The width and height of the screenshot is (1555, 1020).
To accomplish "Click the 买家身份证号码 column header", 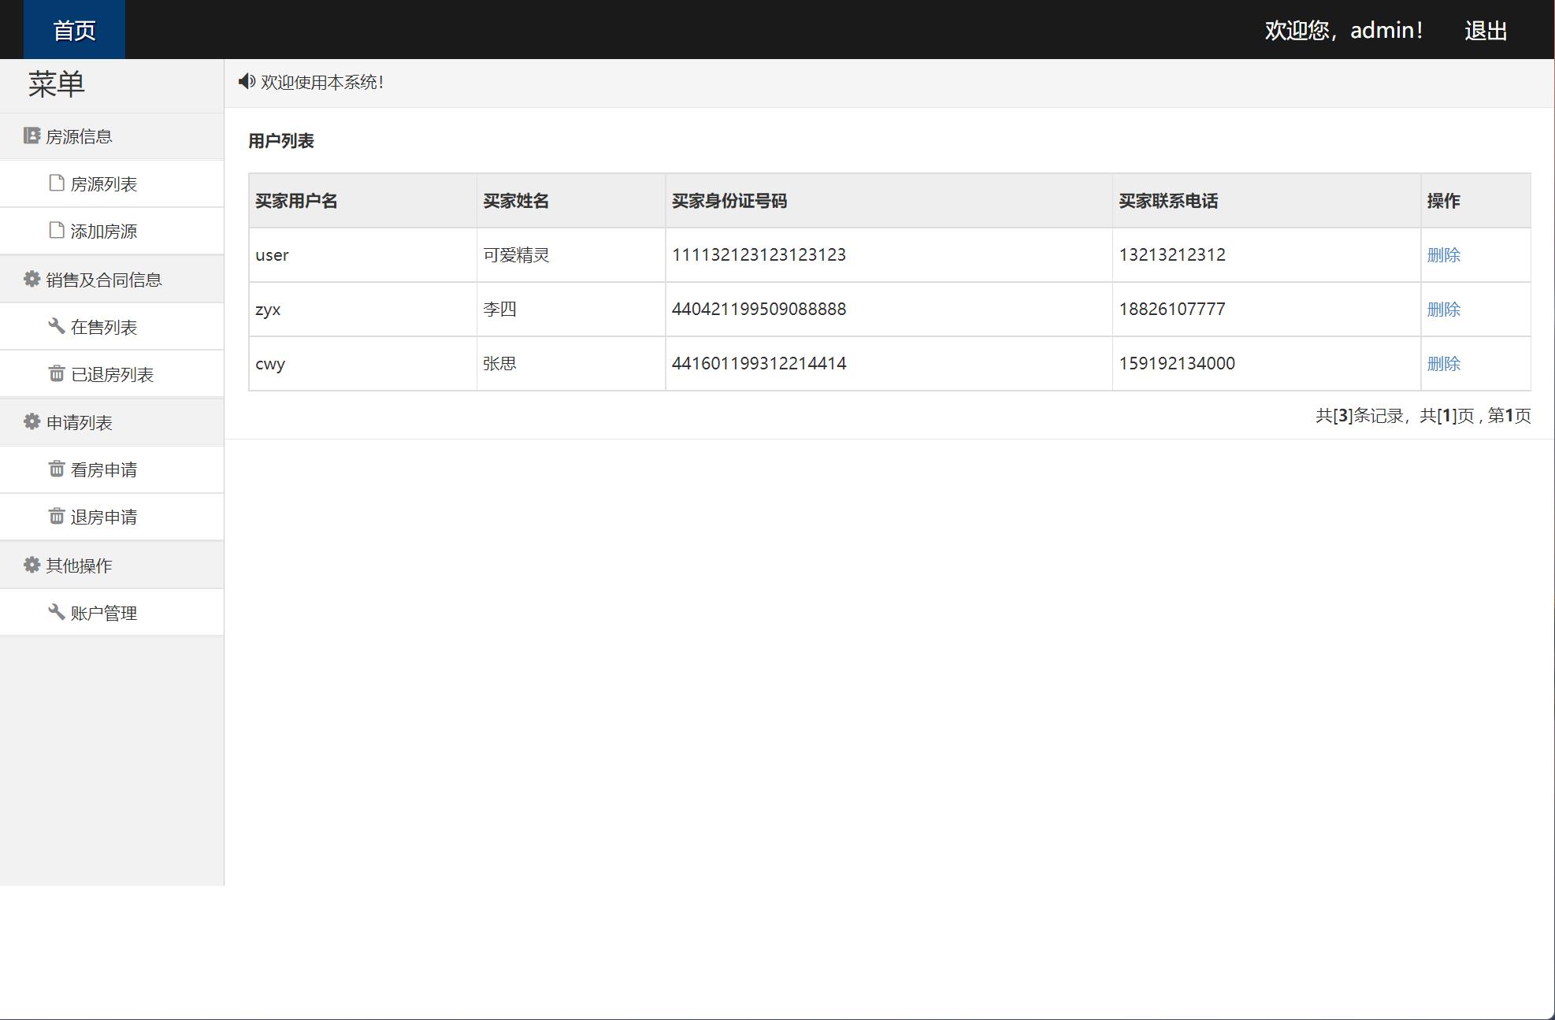I will [729, 201].
